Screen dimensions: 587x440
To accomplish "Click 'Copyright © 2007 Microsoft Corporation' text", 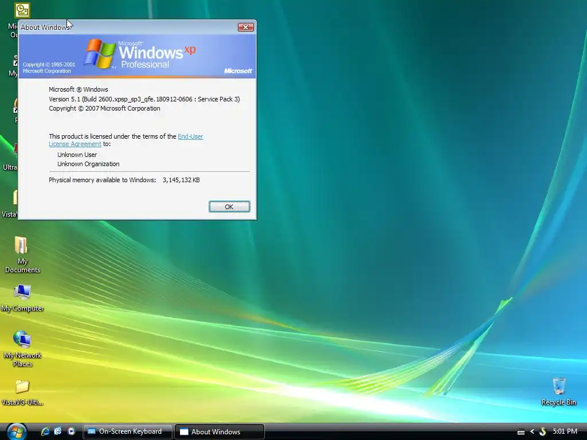I will [x=104, y=108].
